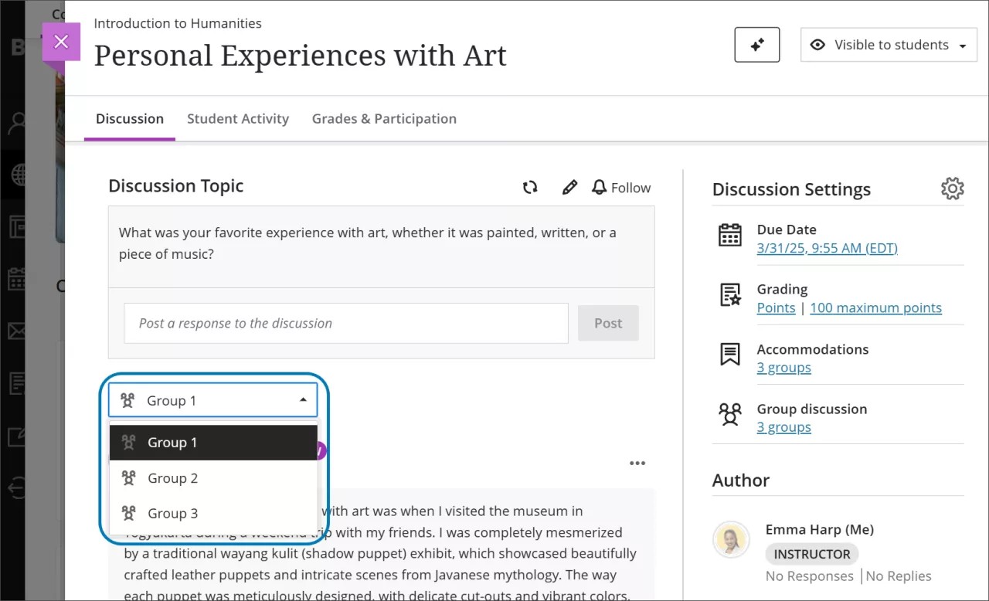Screen dimensions: 989x601
Task: Open the Calendar from the left sidebar
Action: pos(15,280)
